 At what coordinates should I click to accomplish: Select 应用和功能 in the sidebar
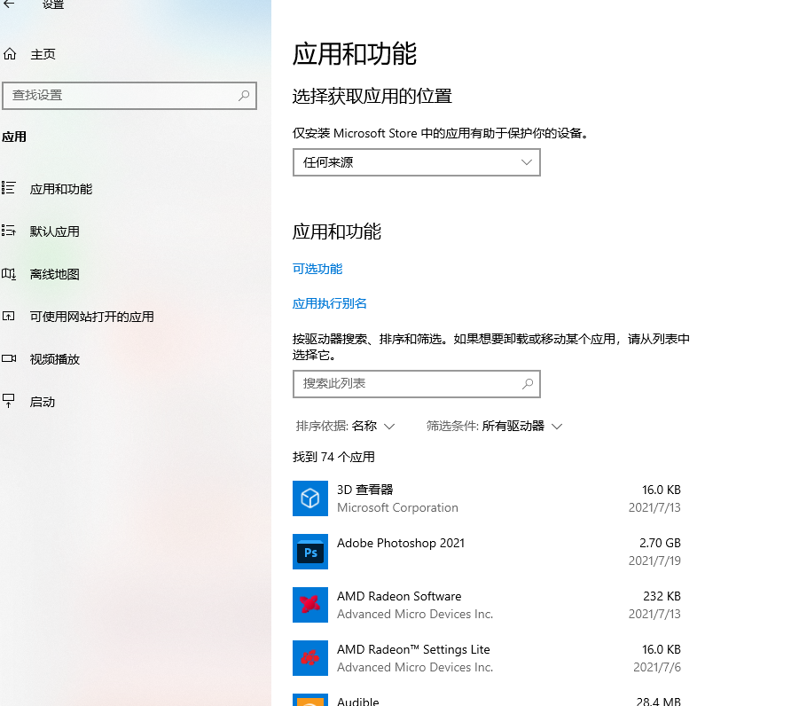click(x=61, y=189)
